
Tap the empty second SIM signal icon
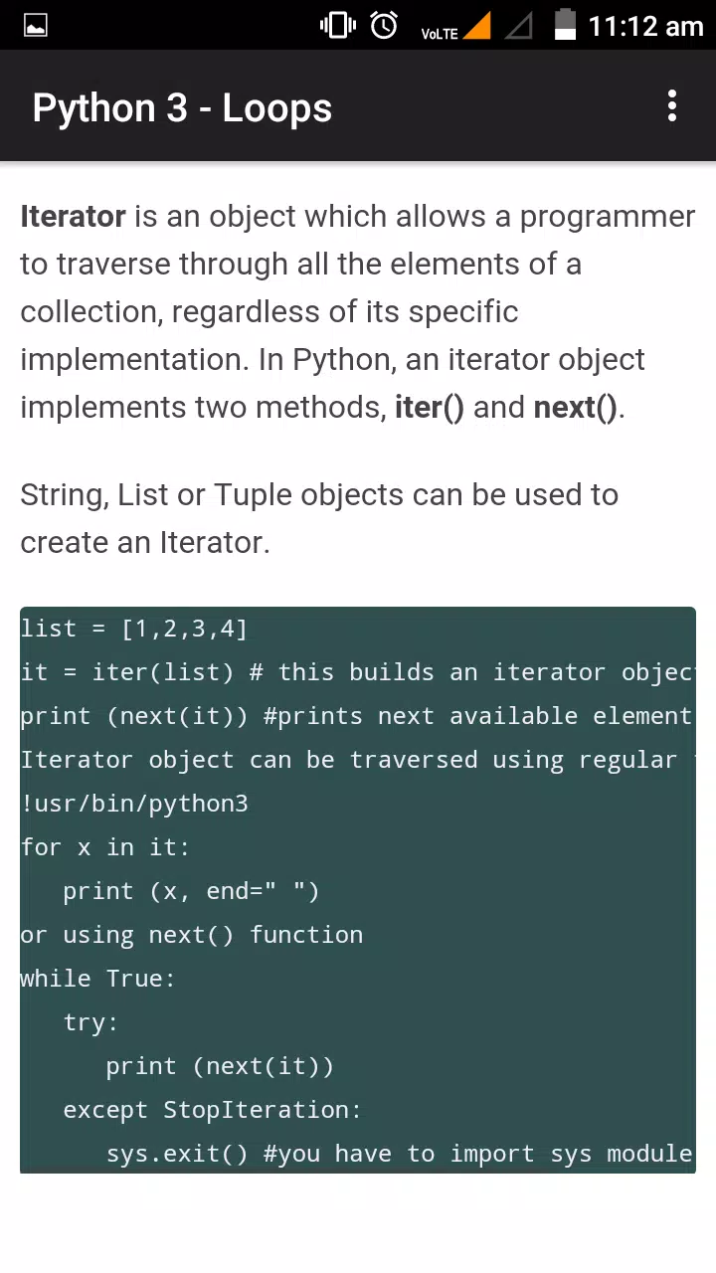click(x=518, y=26)
